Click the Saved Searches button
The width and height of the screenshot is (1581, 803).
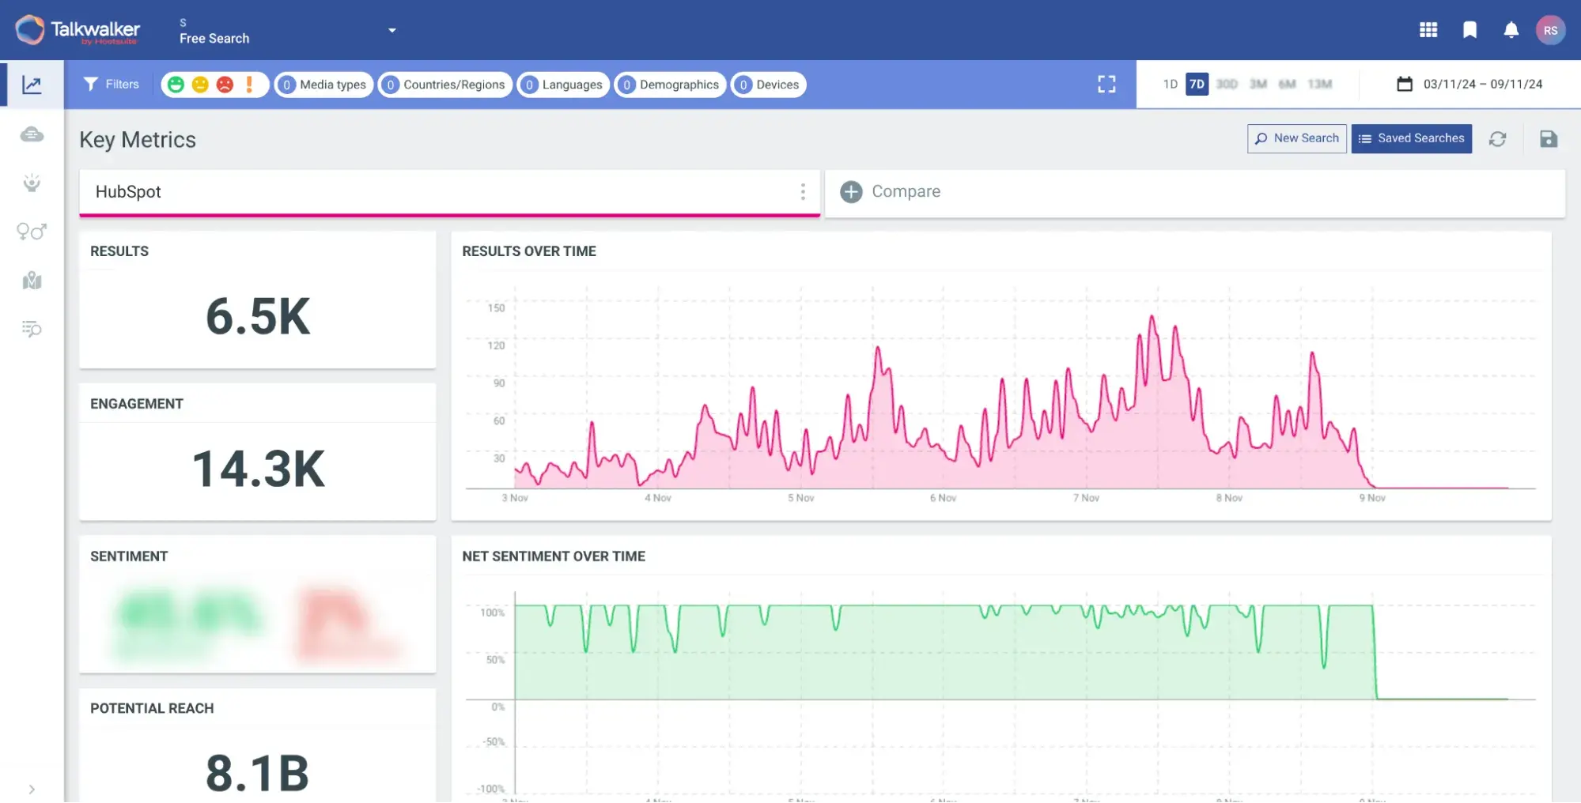pyautogui.click(x=1412, y=138)
